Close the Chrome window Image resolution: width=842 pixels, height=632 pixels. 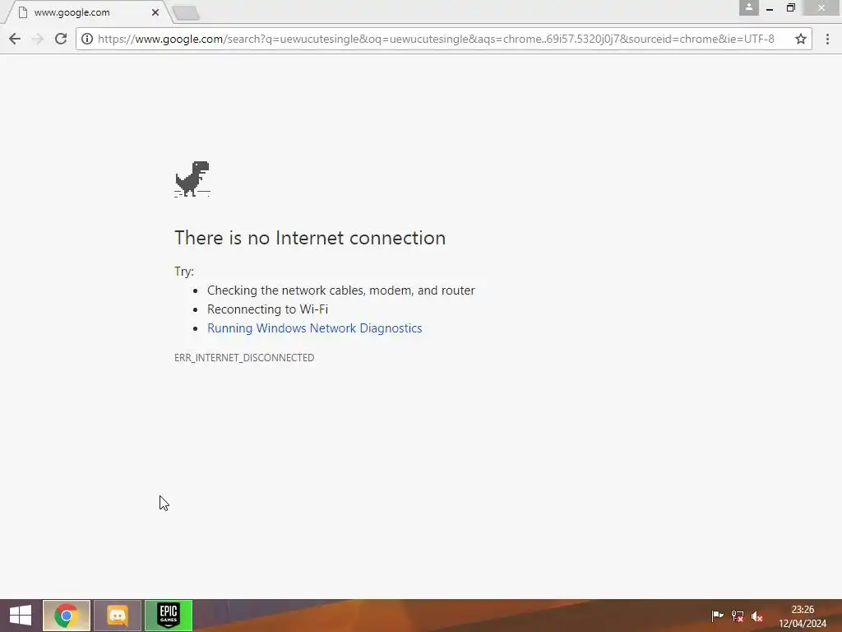click(x=821, y=7)
